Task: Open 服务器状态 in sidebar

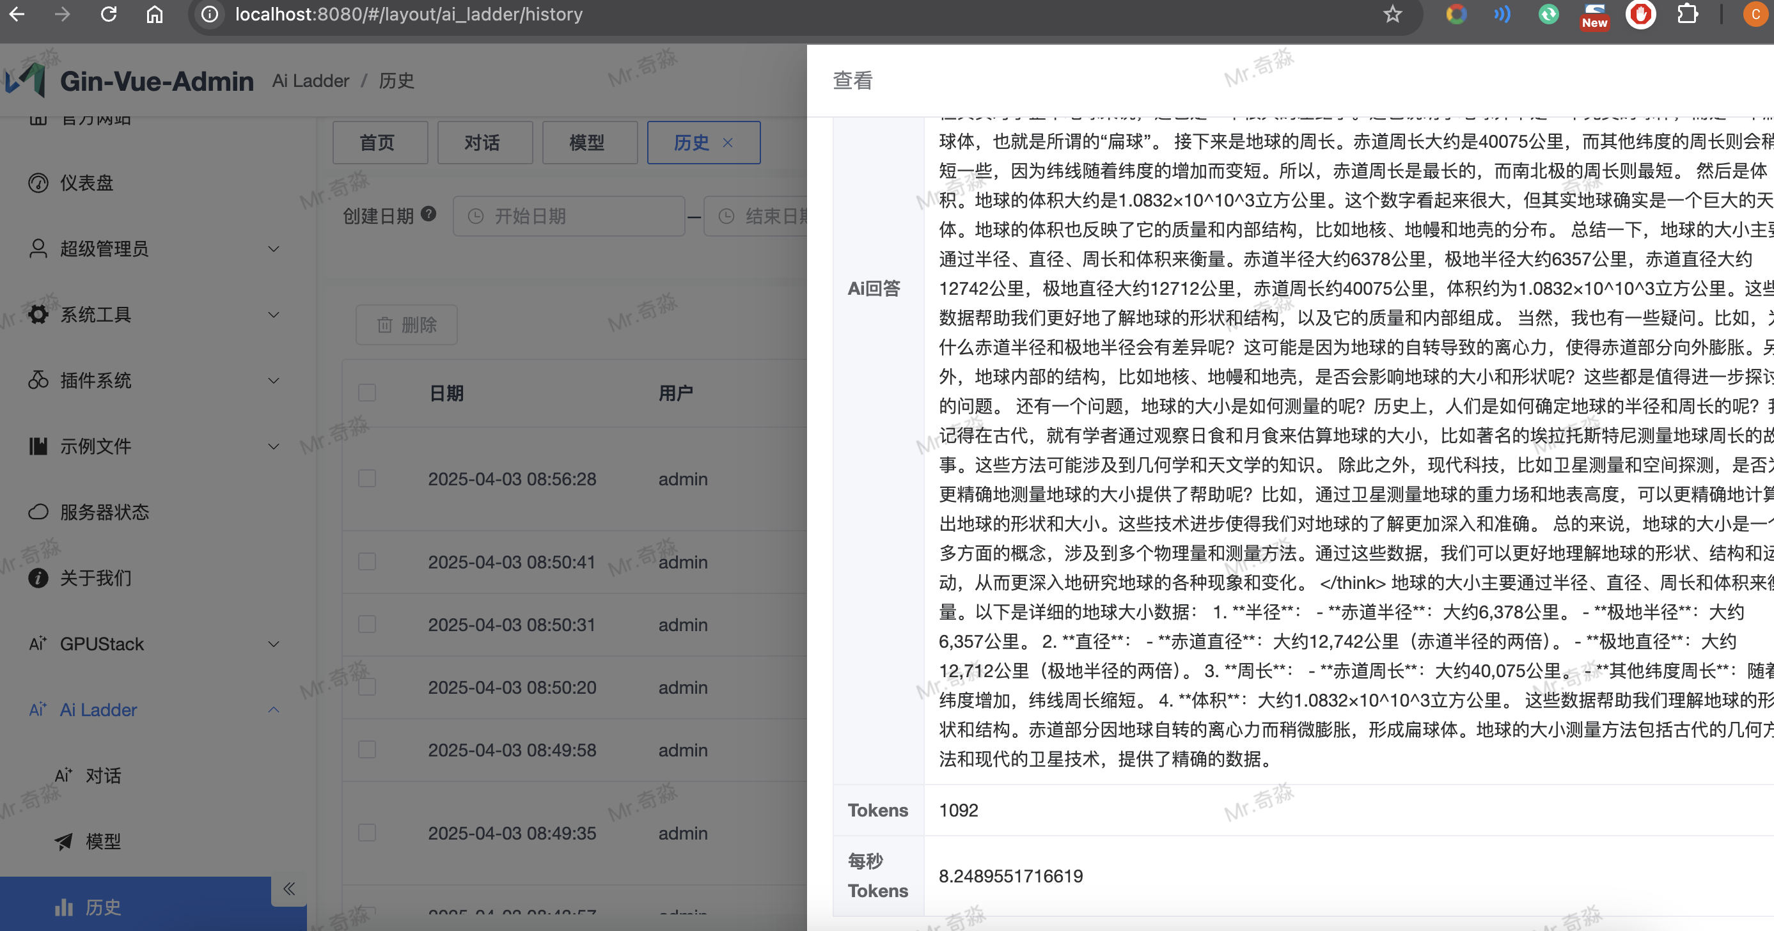Action: 104,512
